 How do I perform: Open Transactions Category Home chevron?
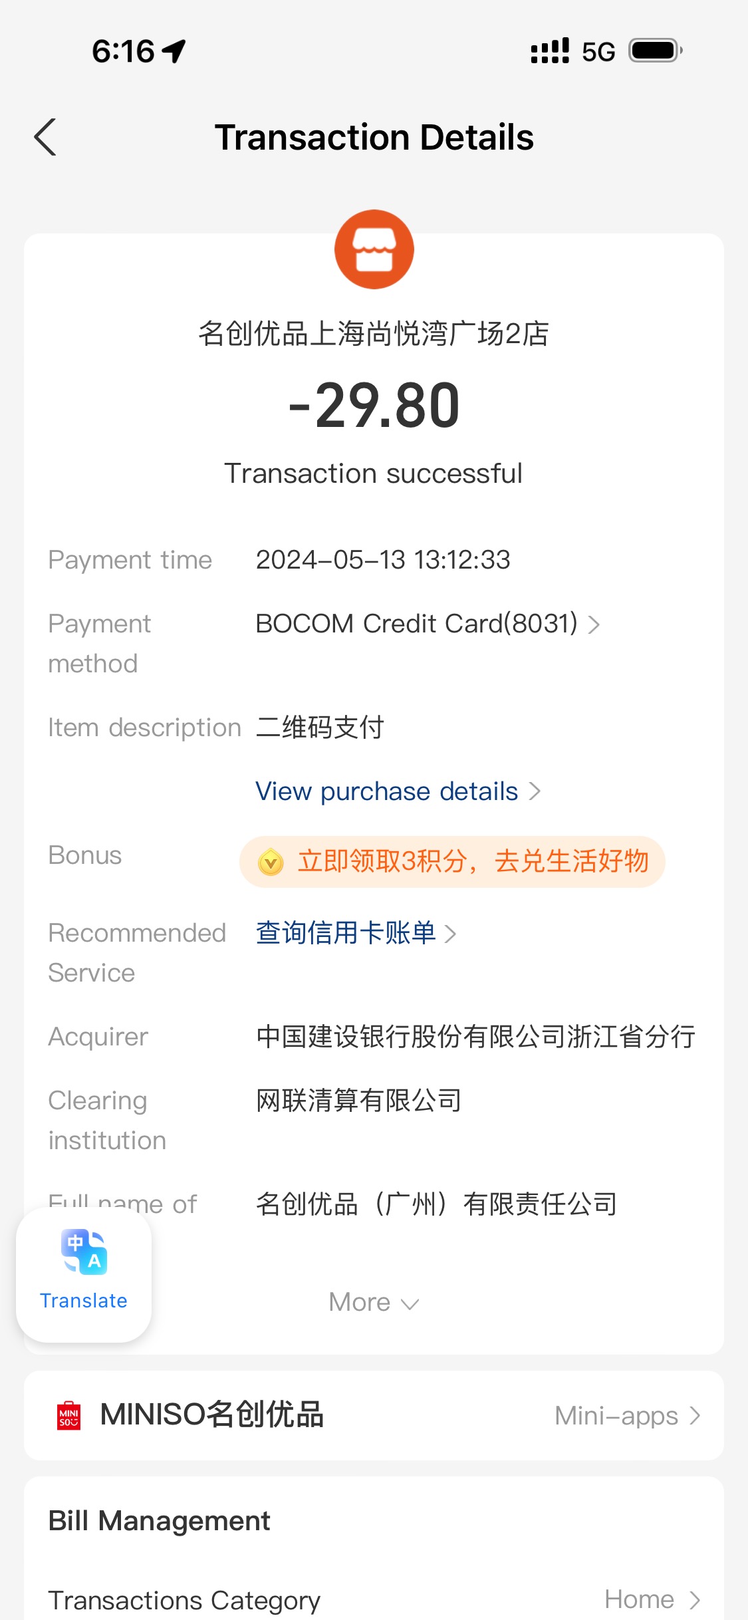tap(694, 1599)
